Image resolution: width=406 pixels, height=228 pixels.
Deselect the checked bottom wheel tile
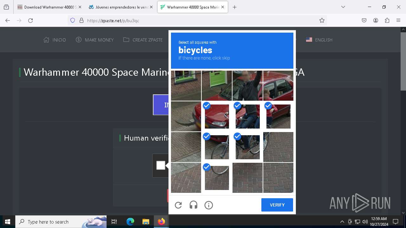pyautogui.click(x=217, y=178)
